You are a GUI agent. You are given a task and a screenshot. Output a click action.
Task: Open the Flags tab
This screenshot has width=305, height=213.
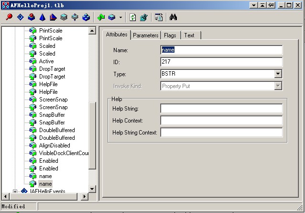[170, 35]
